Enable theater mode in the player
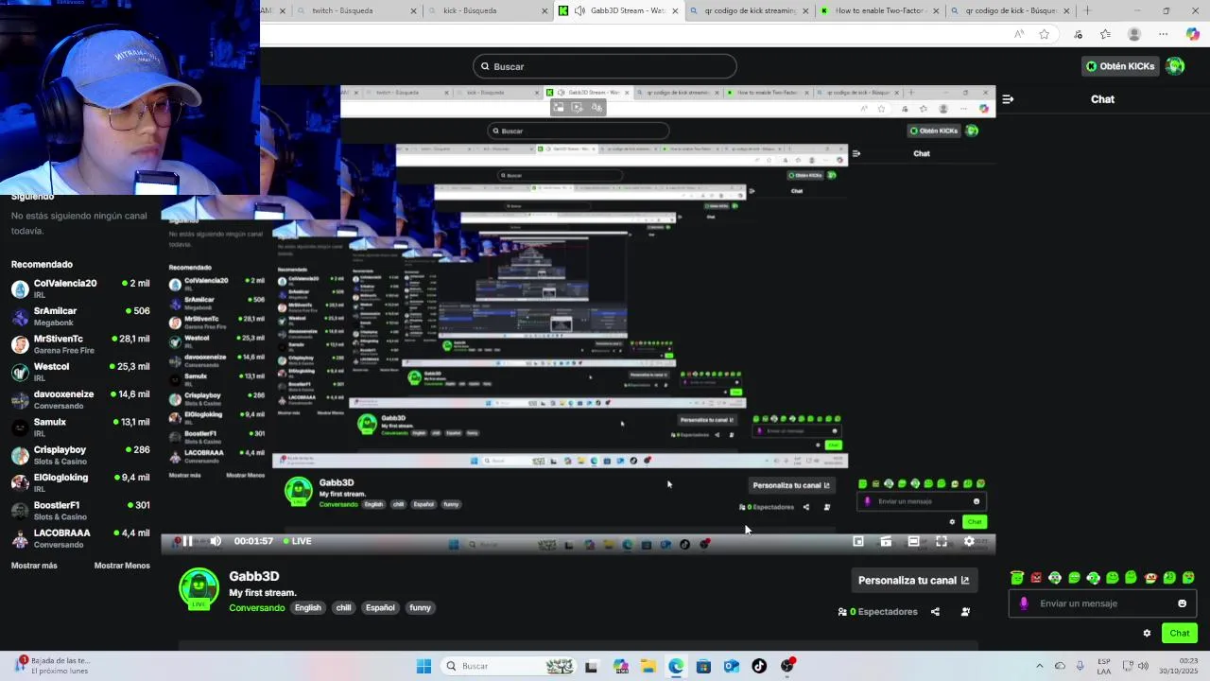This screenshot has height=681, width=1210. [913, 541]
